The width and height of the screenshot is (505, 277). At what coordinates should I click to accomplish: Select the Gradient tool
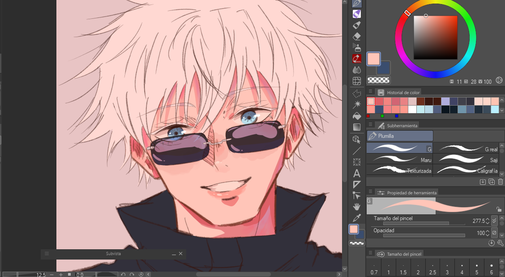click(x=356, y=127)
